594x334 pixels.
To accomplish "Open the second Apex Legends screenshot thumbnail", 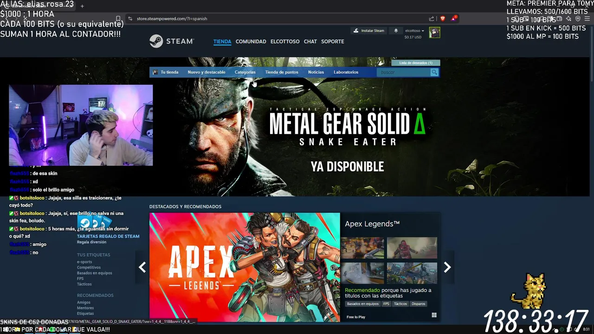I will [412, 248].
